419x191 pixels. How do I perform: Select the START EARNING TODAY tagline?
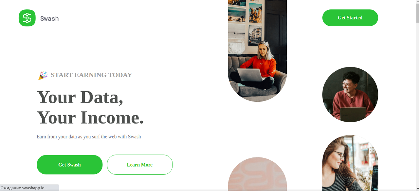point(91,75)
